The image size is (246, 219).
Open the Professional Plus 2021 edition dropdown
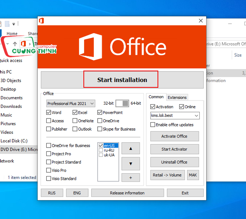point(71,103)
